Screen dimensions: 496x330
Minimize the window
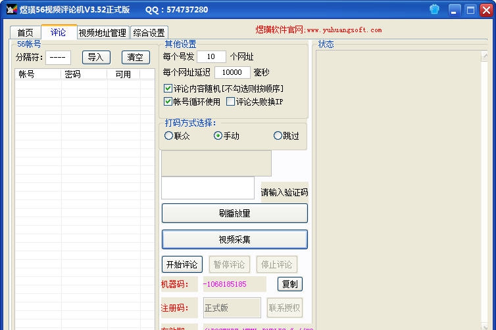click(455, 10)
